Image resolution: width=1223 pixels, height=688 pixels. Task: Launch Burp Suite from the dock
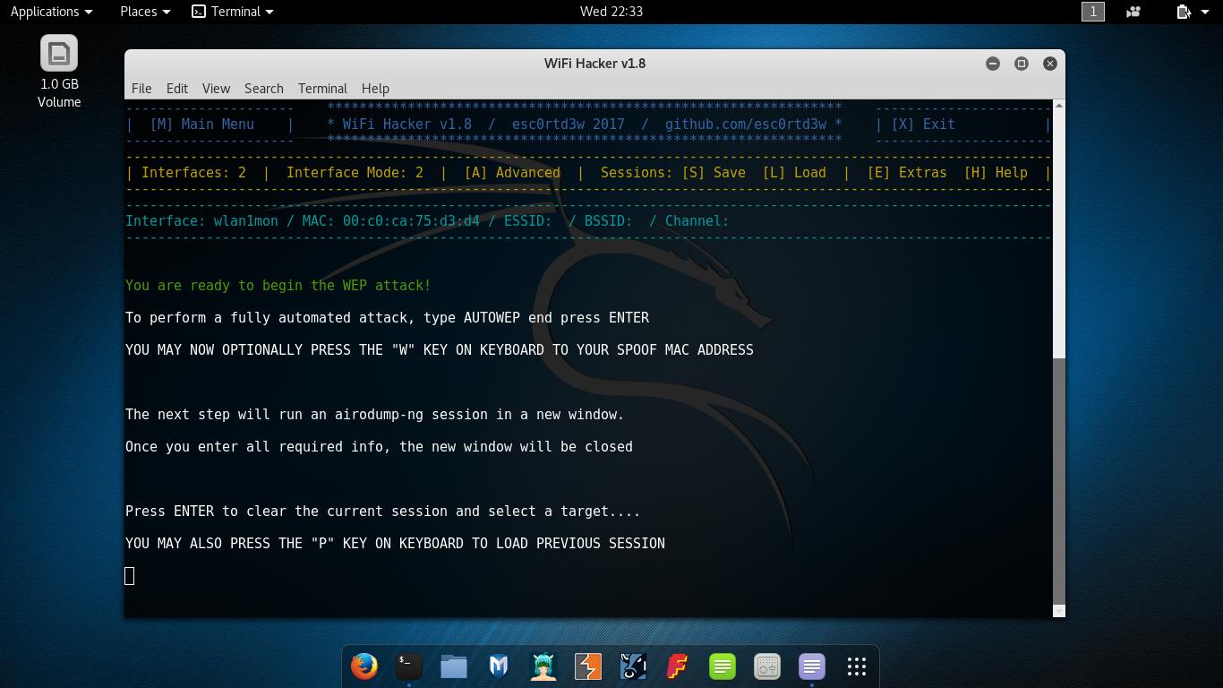588,666
